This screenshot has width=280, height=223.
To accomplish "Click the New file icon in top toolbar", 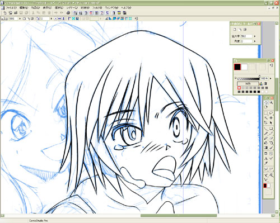I will click(x=5, y=13).
